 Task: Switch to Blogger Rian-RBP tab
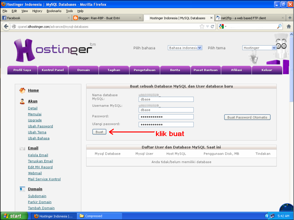point(107,18)
